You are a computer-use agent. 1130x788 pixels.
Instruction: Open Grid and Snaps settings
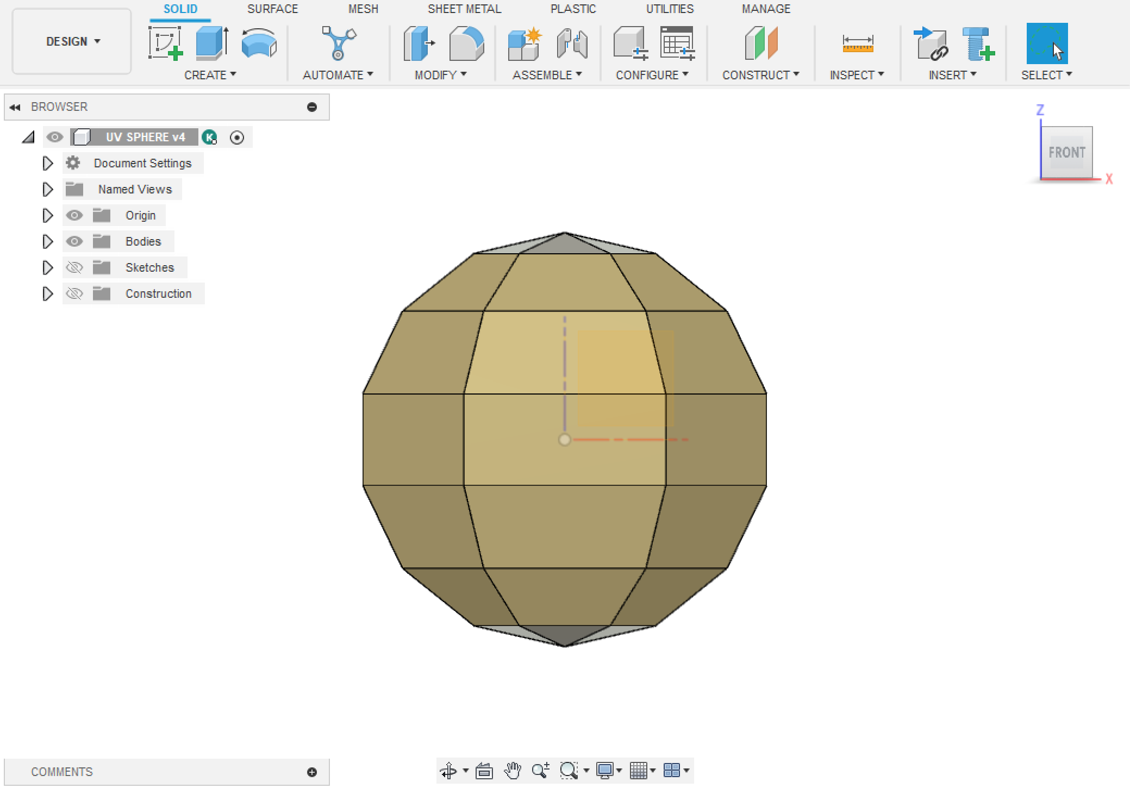tap(638, 771)
